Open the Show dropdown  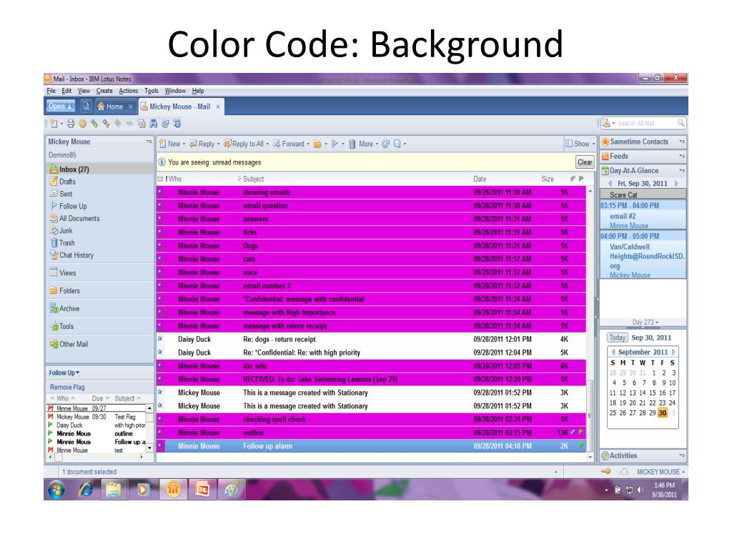580,144
